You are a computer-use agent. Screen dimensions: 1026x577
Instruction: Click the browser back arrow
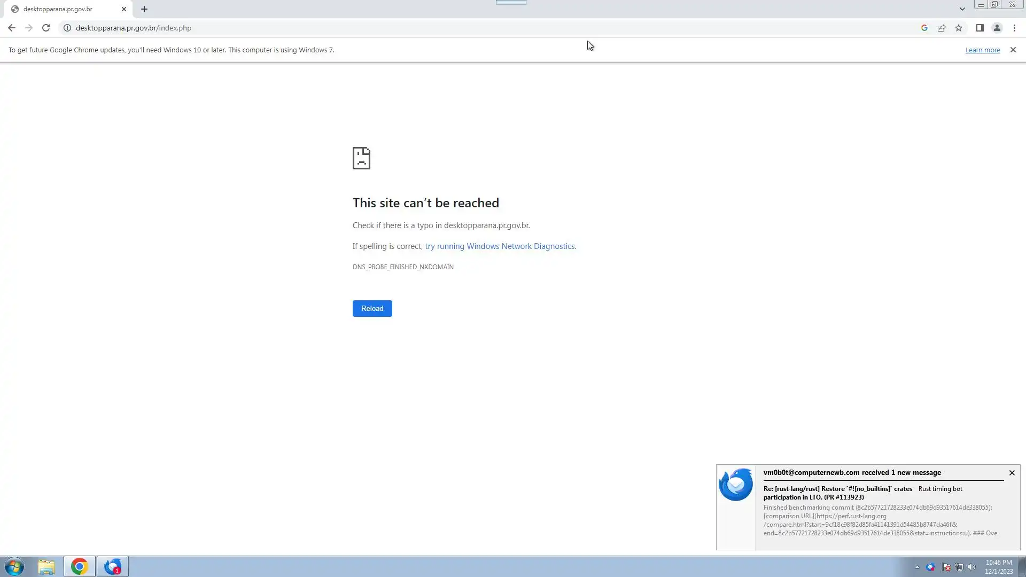coord(12,28)
